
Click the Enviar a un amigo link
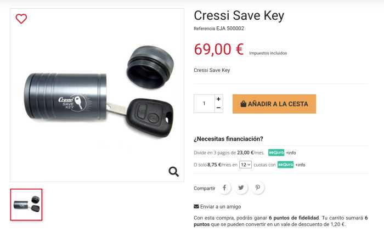pos(221,207)
